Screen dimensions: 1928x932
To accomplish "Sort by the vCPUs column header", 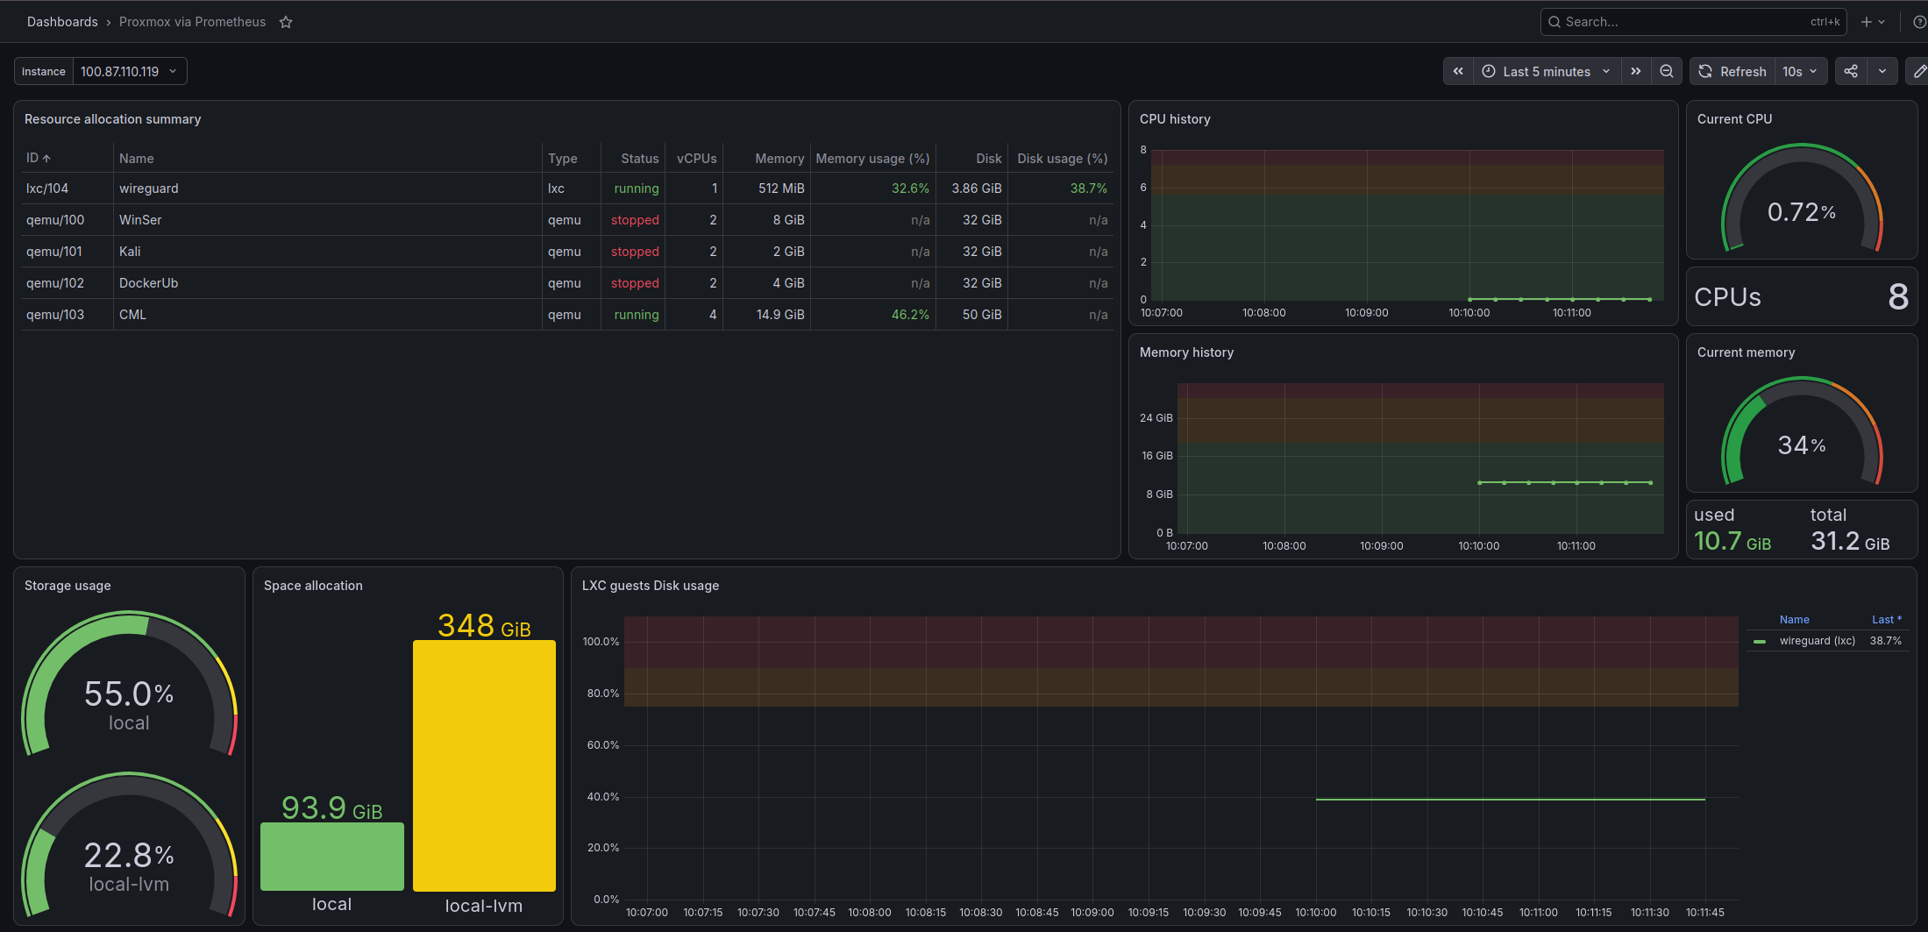I will (x=696, y=159).
